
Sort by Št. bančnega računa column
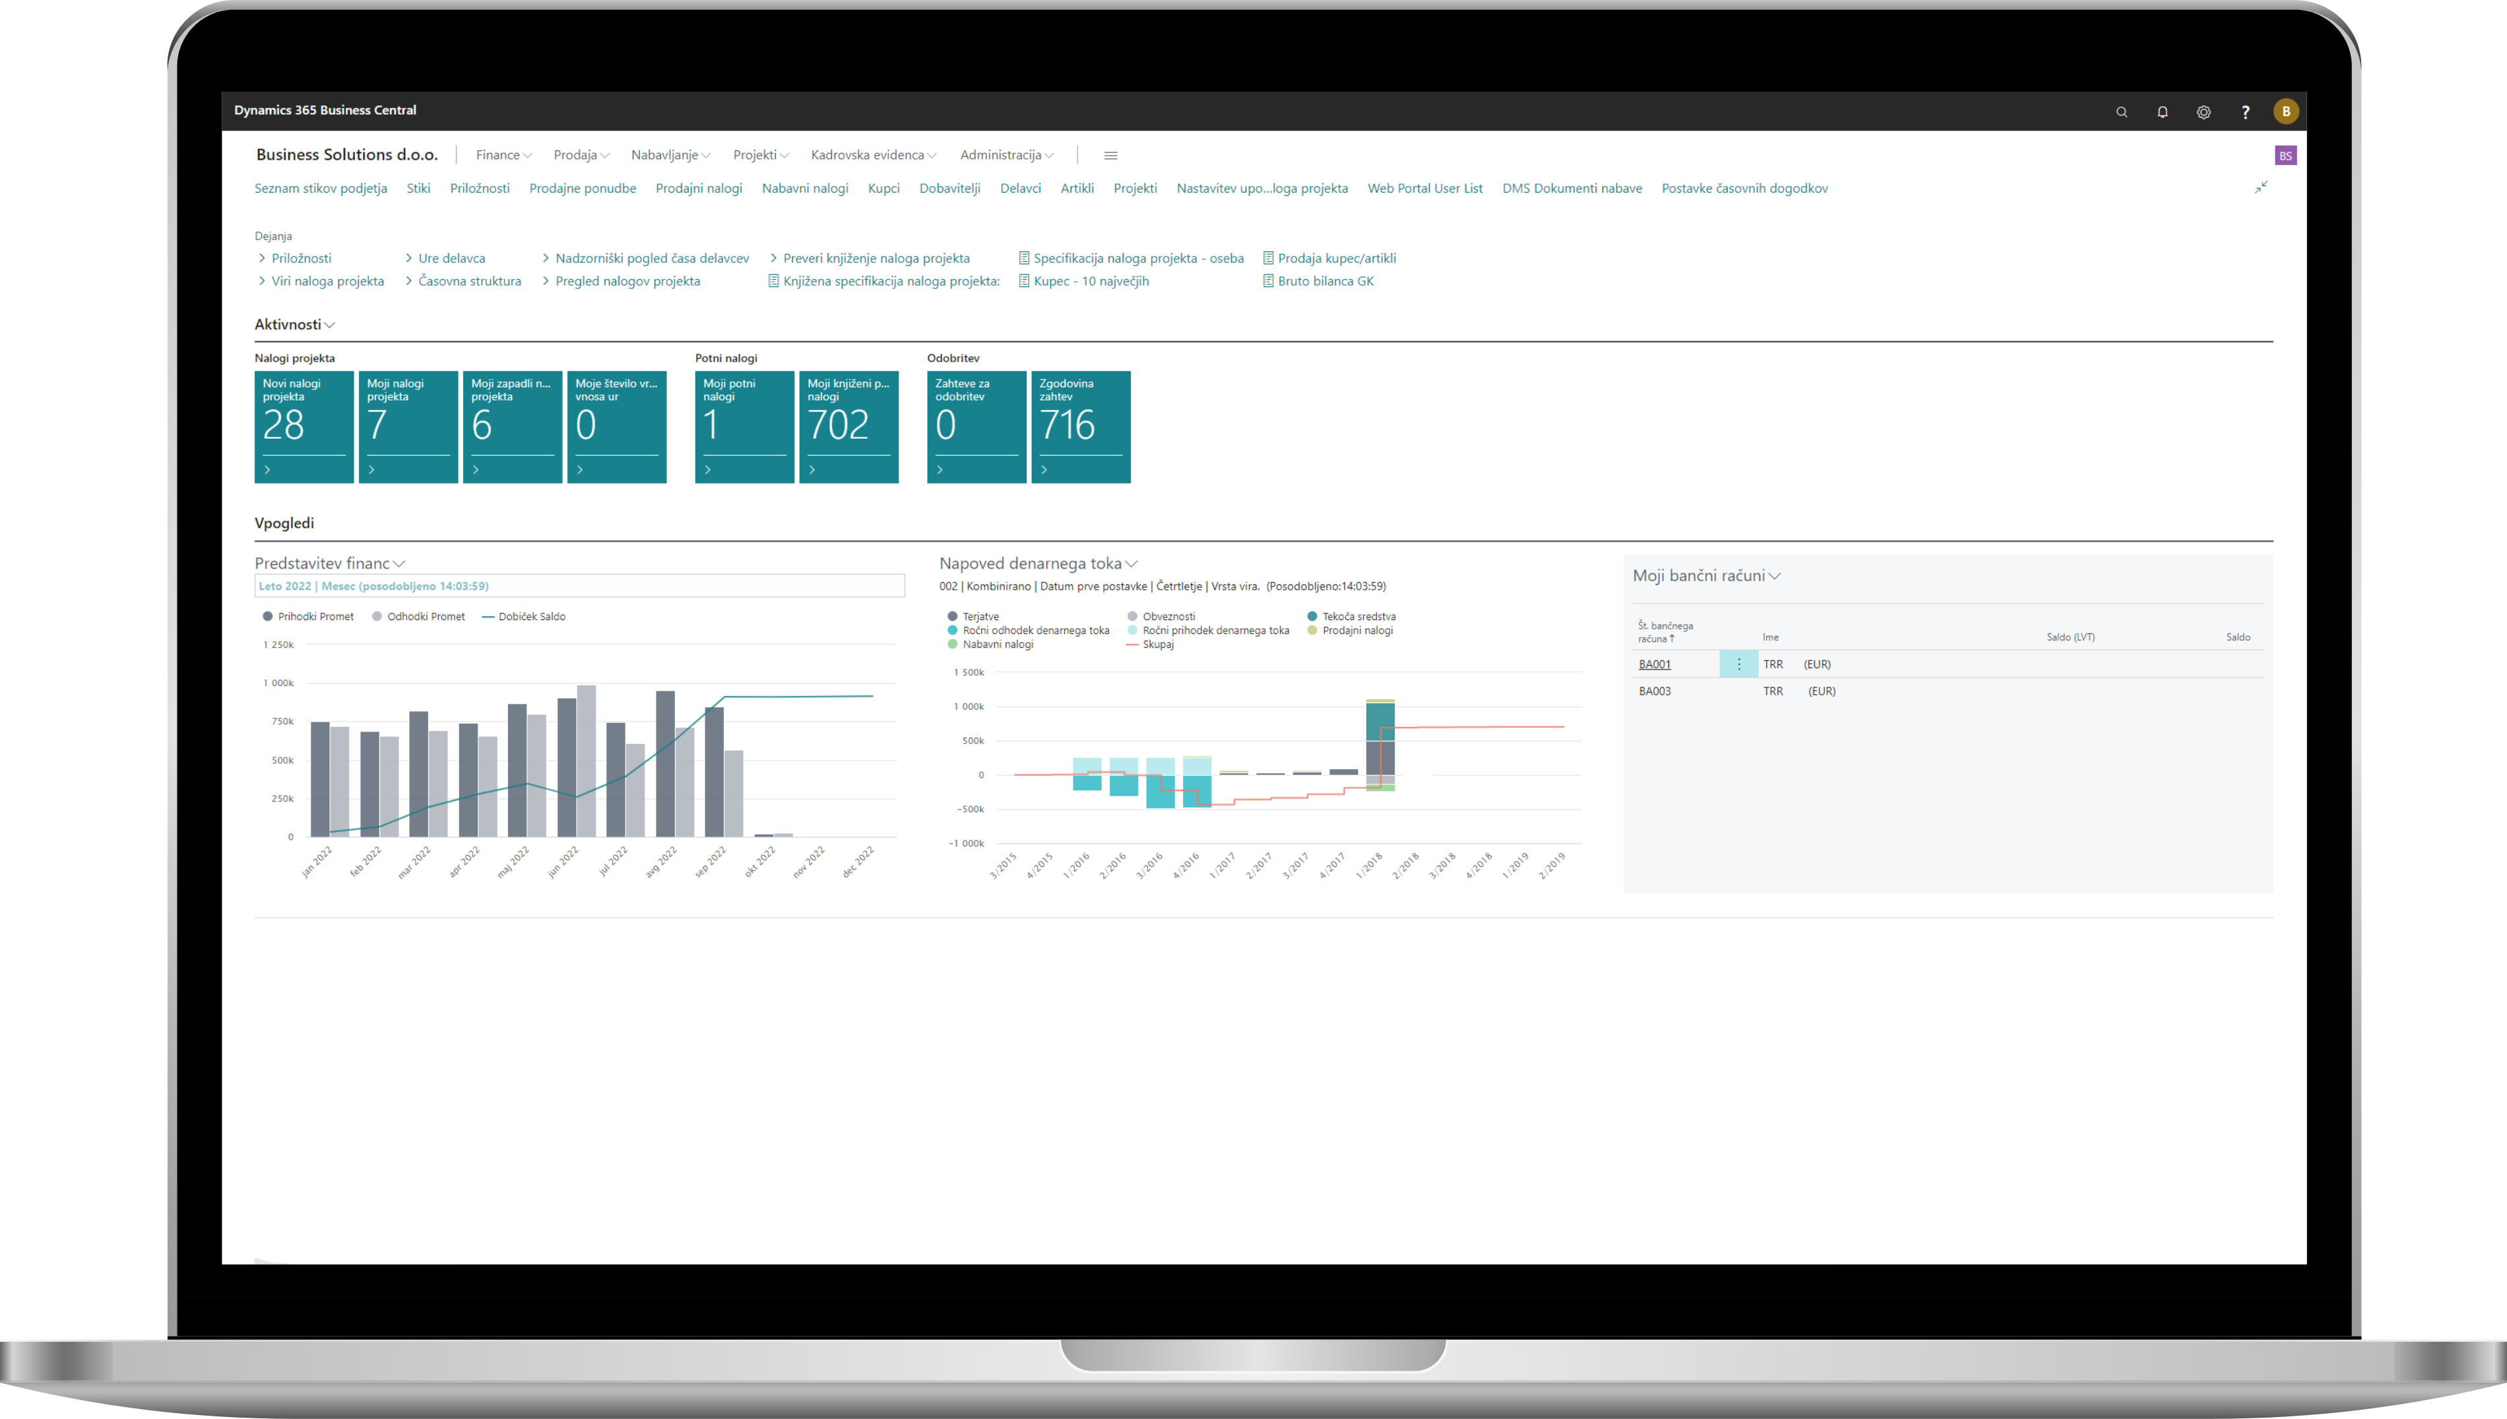[1665, 631]
